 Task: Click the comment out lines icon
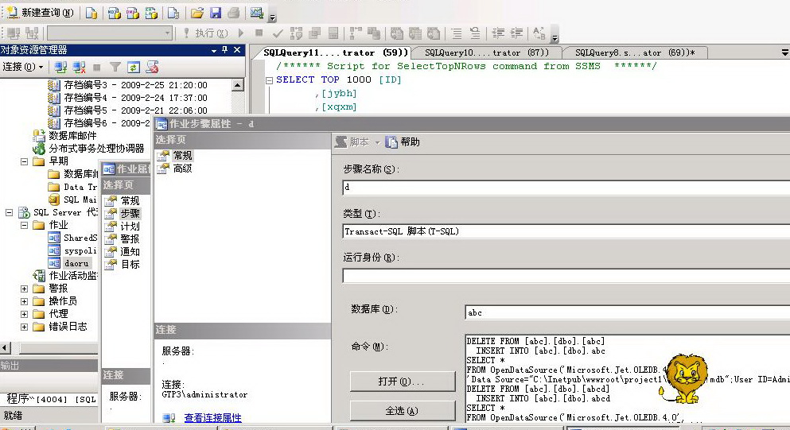coord(457,33)
